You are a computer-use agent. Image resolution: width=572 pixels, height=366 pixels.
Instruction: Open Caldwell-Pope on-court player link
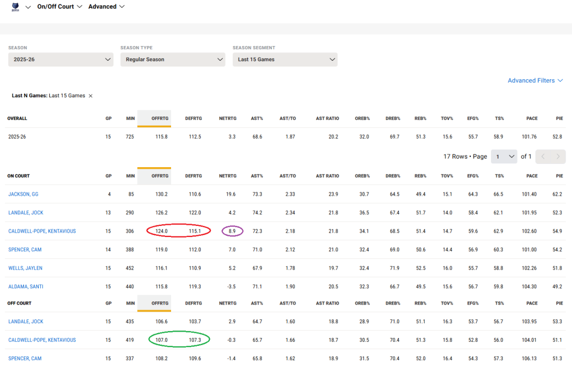pyautogui.click(x=42, y=231)
